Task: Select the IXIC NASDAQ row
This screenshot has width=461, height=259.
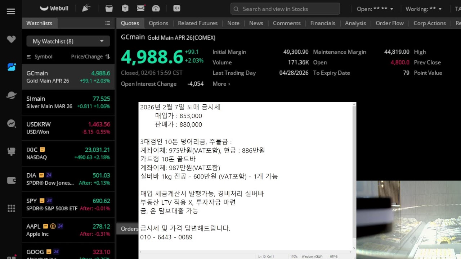Action: pos(68,153)
